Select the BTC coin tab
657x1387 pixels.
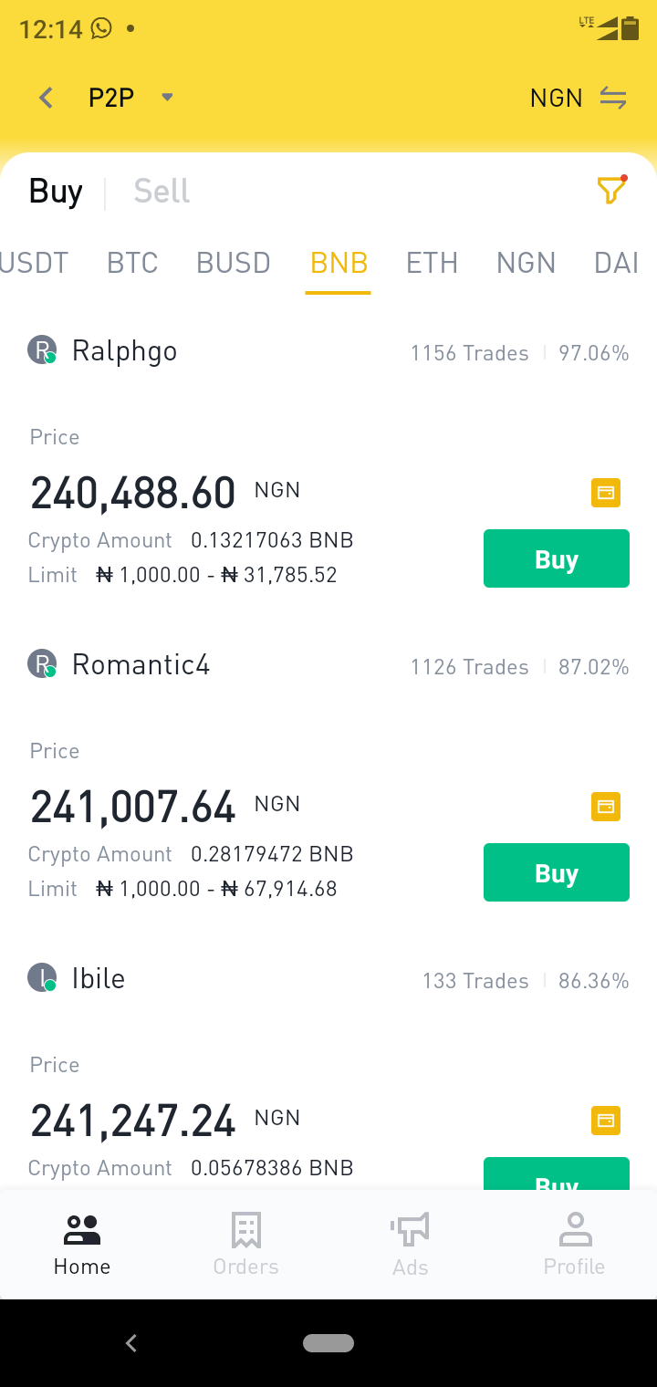click(132, 263)
